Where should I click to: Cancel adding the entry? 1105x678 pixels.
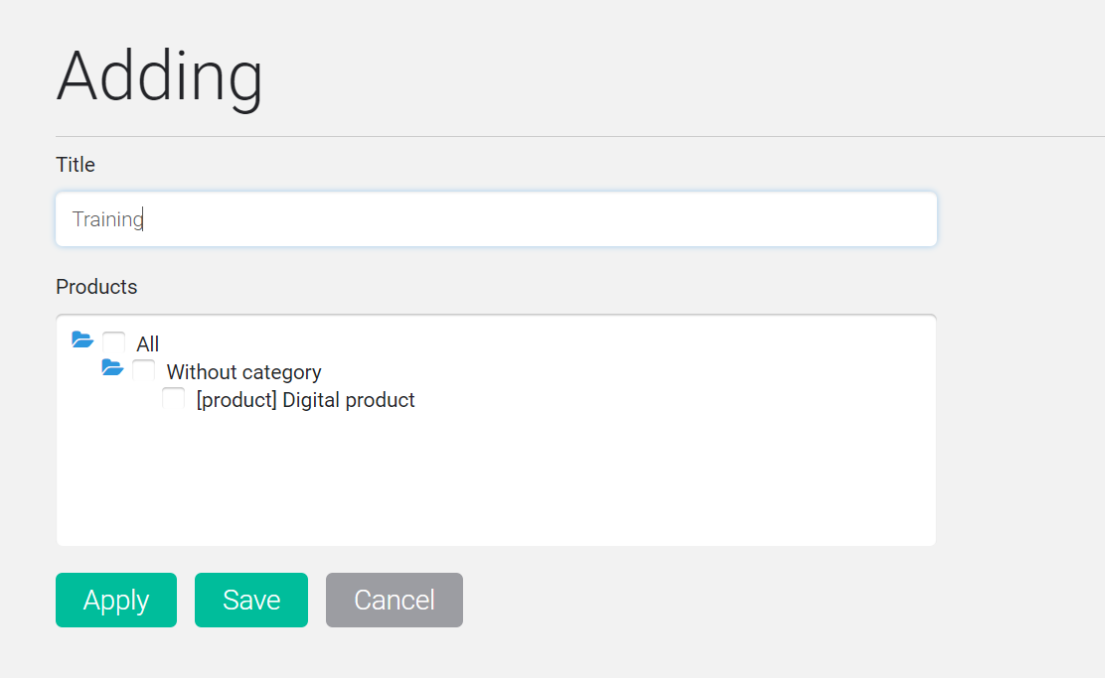coord(395,600)
